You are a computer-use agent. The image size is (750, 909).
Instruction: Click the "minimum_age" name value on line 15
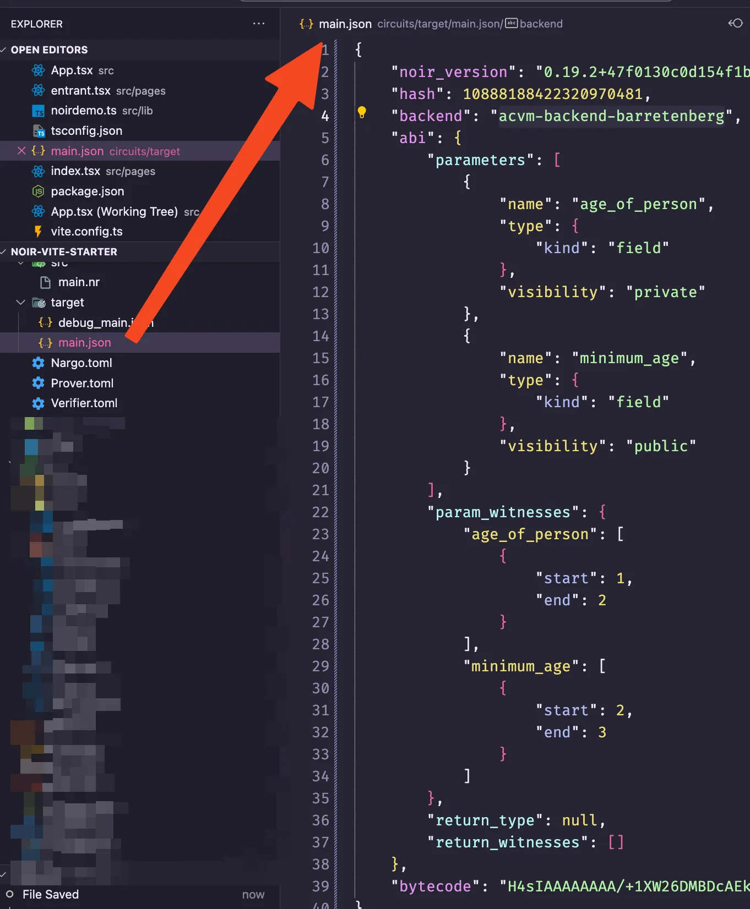pos(629,358)
